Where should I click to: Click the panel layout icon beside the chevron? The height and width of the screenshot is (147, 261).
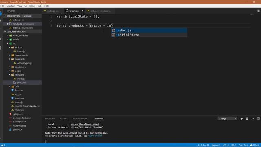pyautogui.click(x=258, y=118)
